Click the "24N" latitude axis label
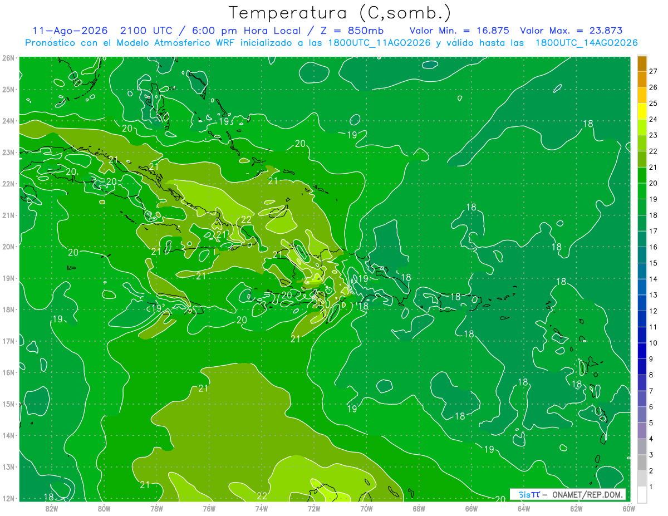Screen dimensions: 668x516 point(8,121)
